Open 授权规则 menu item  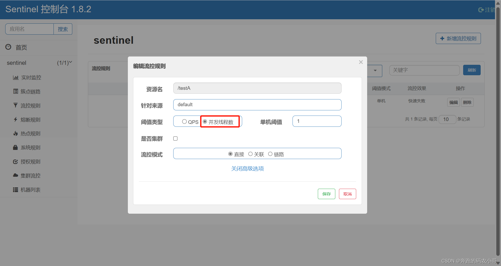[31, 162]
